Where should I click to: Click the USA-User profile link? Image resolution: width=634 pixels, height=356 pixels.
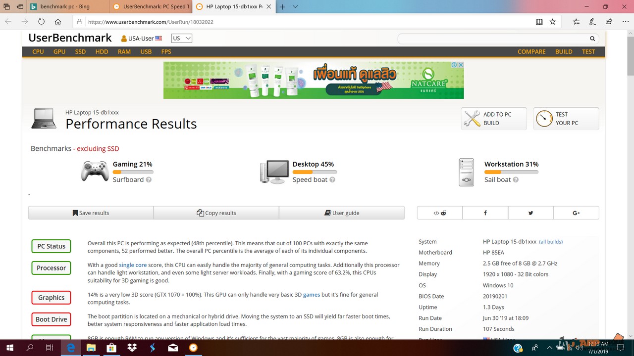tap(141, 39)
